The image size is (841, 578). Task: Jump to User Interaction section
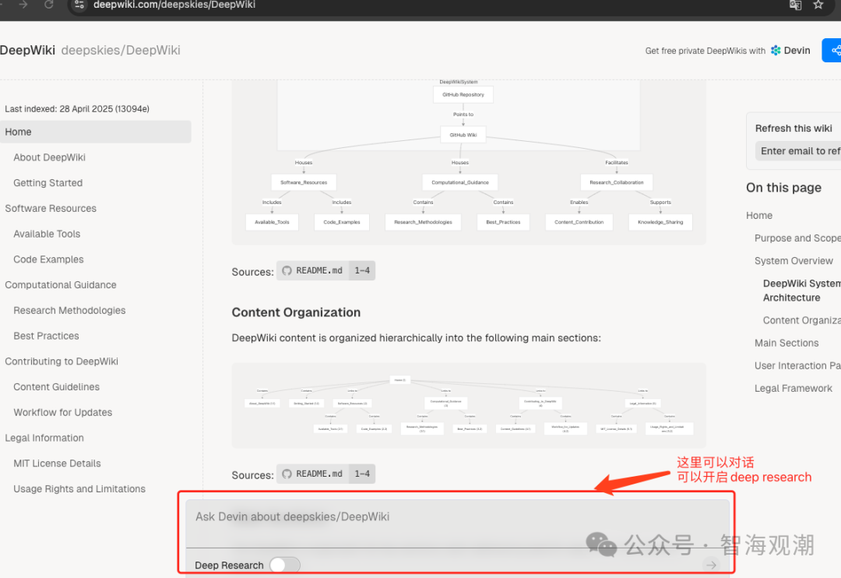(x=797, y=365)
